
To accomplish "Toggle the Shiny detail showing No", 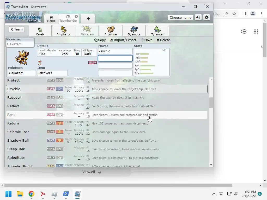I will coord(77,52).
